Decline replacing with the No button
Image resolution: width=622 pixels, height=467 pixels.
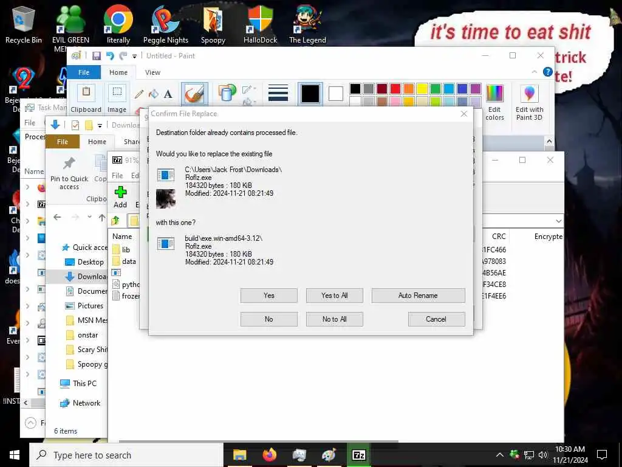pyautogui.click(x=268, y=319)
